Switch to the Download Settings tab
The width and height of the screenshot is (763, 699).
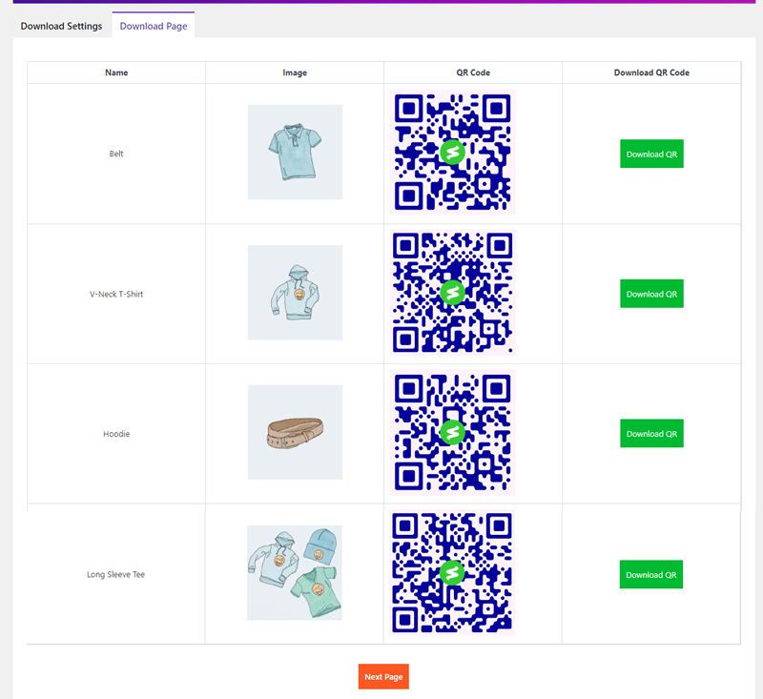[x=60, y=27]
